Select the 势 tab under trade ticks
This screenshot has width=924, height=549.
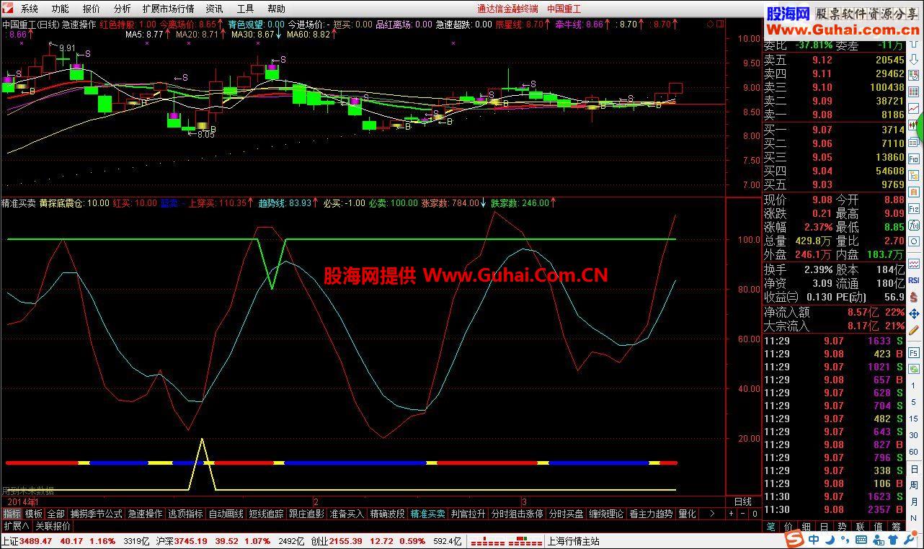coord(842,527)
